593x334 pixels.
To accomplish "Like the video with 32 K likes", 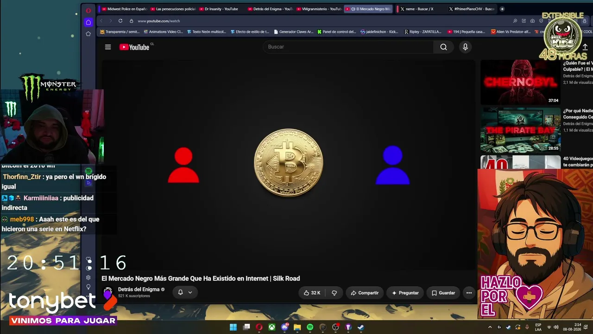I will point(312,293).
